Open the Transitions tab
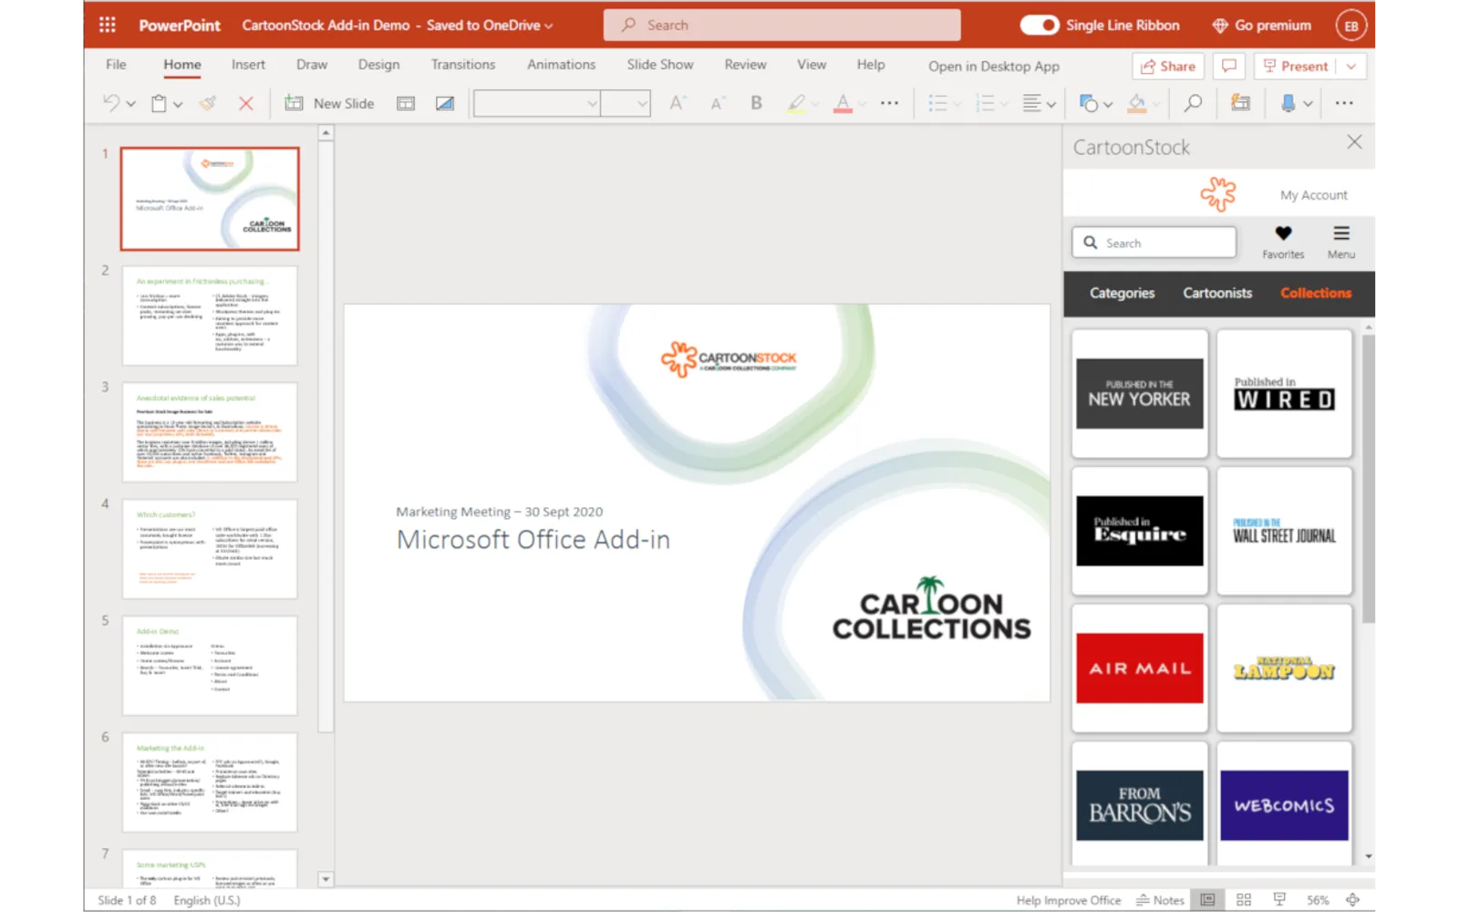Screen dimensions: 1459x912 (463, 65)
